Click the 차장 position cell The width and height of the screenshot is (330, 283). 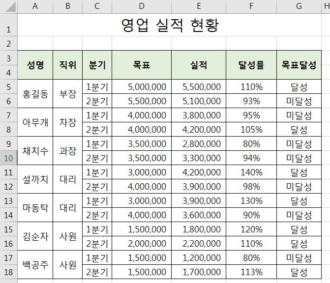pyautogui.click(x=67, y=122)
